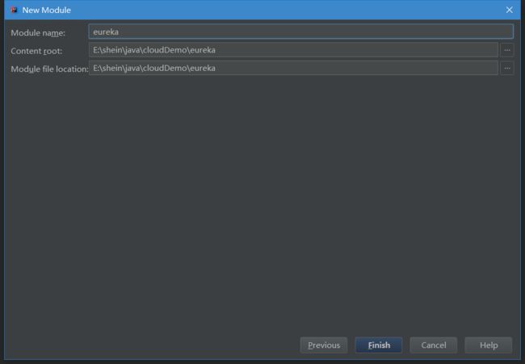
Task: Close the New Module dialog window
Action: 510,10
